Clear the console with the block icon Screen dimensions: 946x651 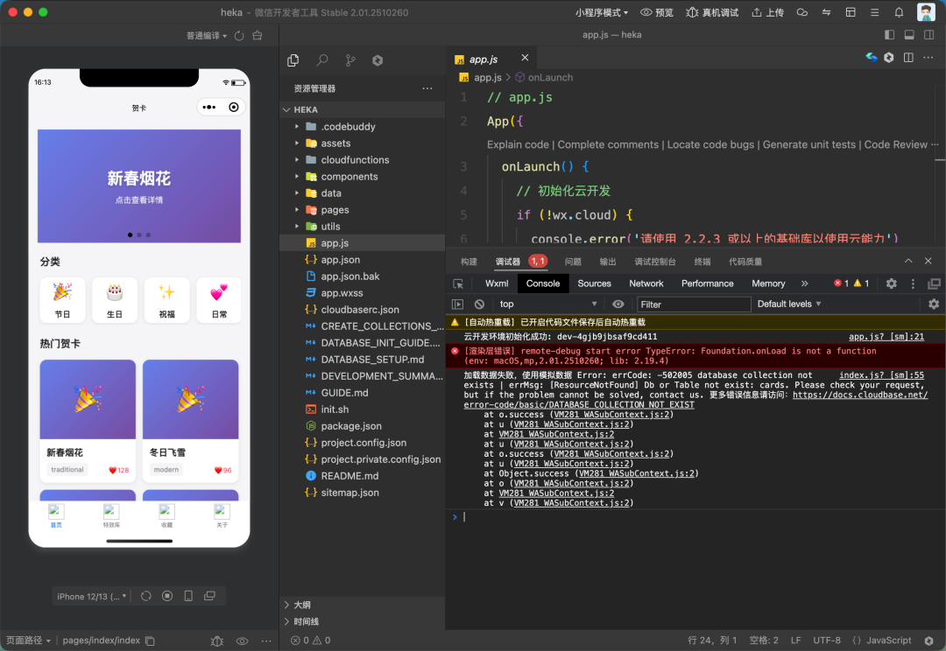coord(479,304)
